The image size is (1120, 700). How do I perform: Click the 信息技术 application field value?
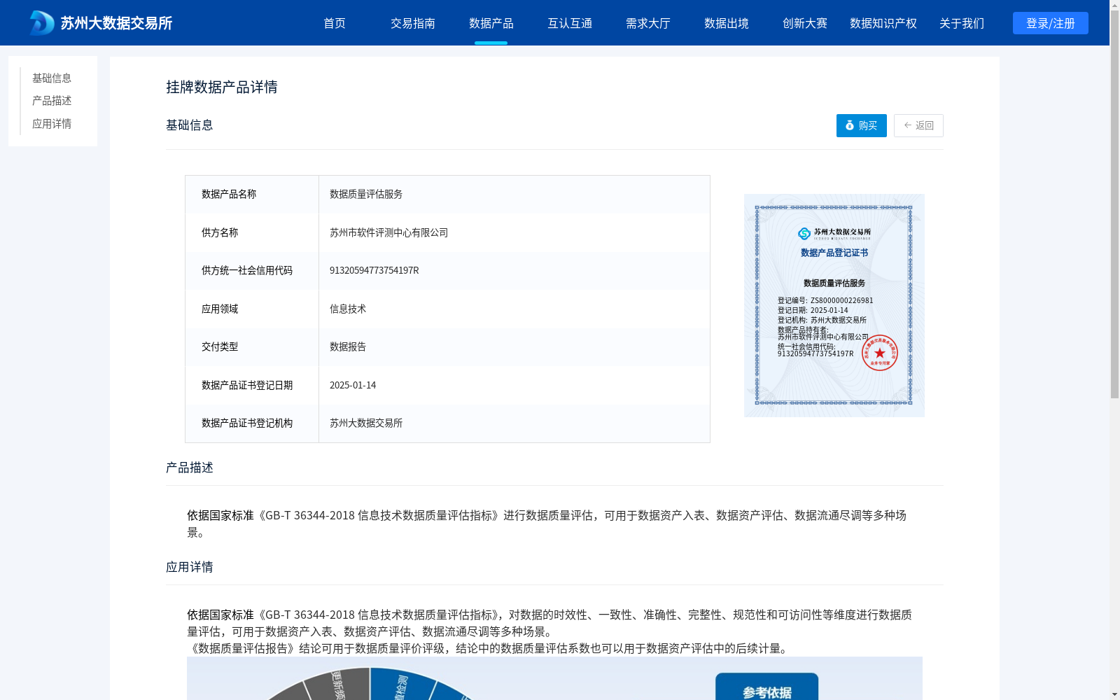point(348,309)
